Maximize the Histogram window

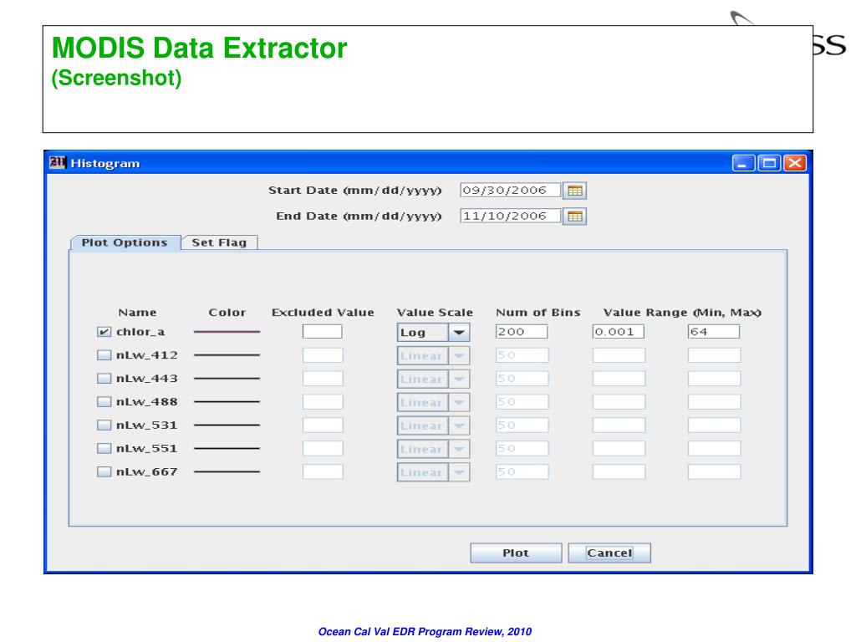[x=769, y=163]
